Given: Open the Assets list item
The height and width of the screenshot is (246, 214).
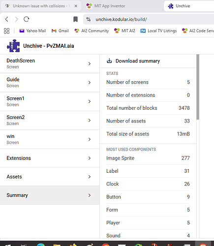Looking at the screenshot, I should [50, 177].
